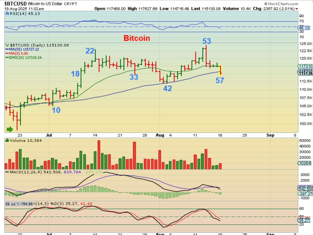
Task: Click the blue '57' annotation under latest candle
Action: click(220, 80)
